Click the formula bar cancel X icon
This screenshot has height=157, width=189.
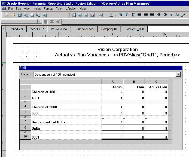tap(52, 22)
